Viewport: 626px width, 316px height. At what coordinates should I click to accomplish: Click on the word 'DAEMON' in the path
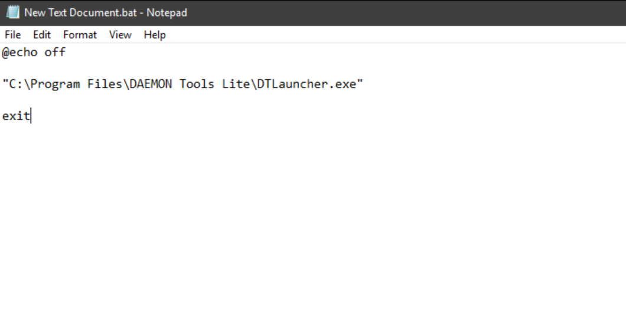[x=151, y=84]
